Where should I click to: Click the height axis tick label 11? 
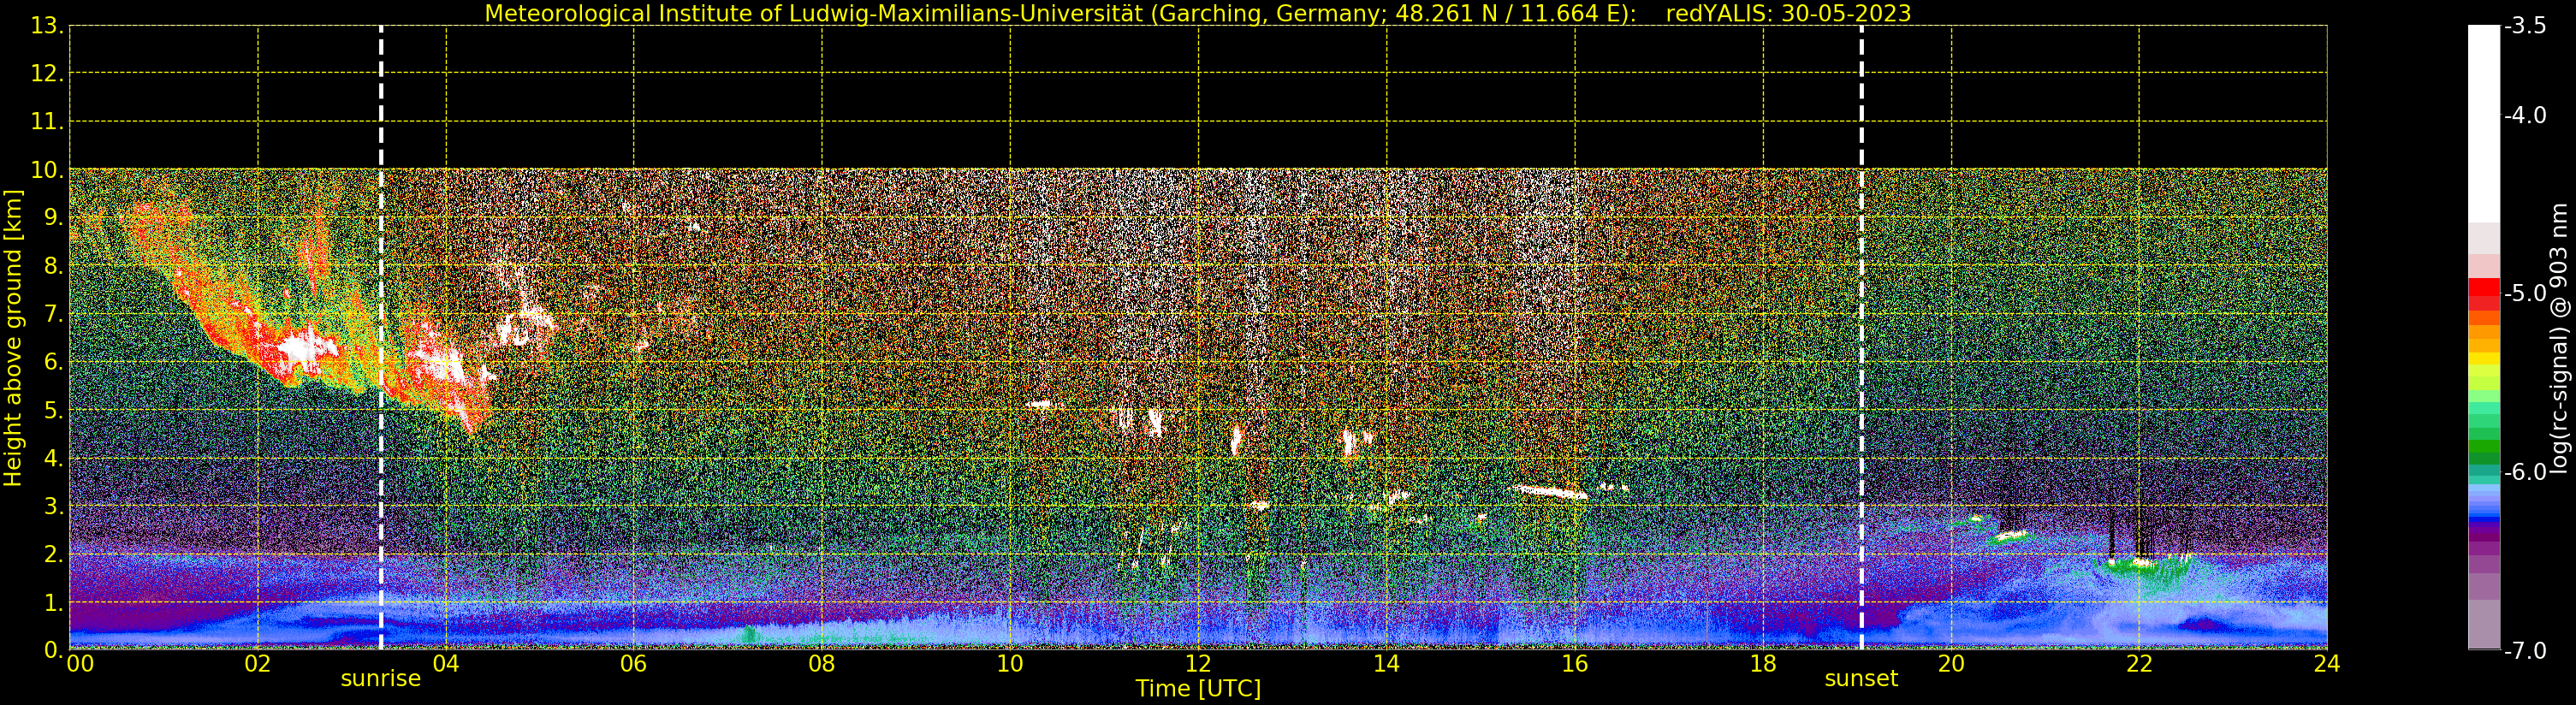pos(47,122)
